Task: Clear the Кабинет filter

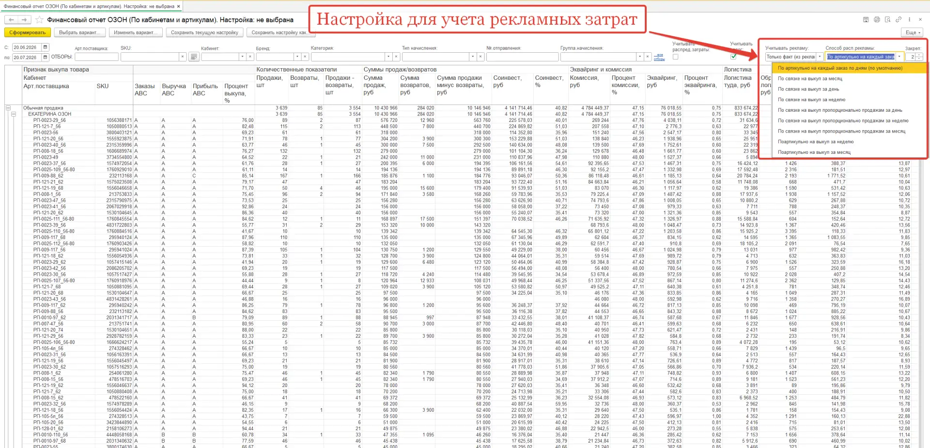Action: tap(250, 57)
